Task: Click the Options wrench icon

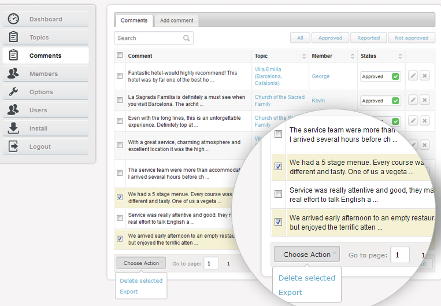Action: pos(13,91)
